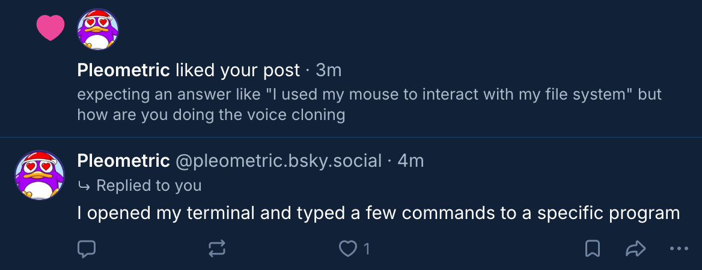
Task: Click the 3m timestamp on the like notification
Action: coord(329,71)
